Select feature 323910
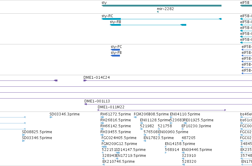The width and height of the screenshot is (252, 166). 183,159
